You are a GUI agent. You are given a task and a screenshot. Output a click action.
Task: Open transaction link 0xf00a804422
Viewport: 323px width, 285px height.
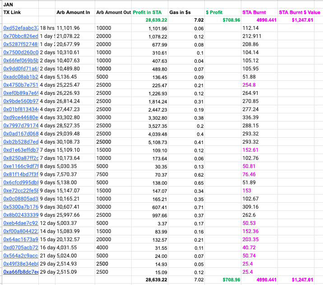(x=21, y=231)
